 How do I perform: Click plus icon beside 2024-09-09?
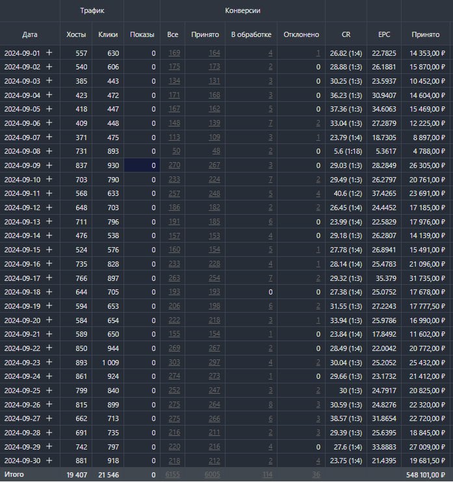(49, 165)
